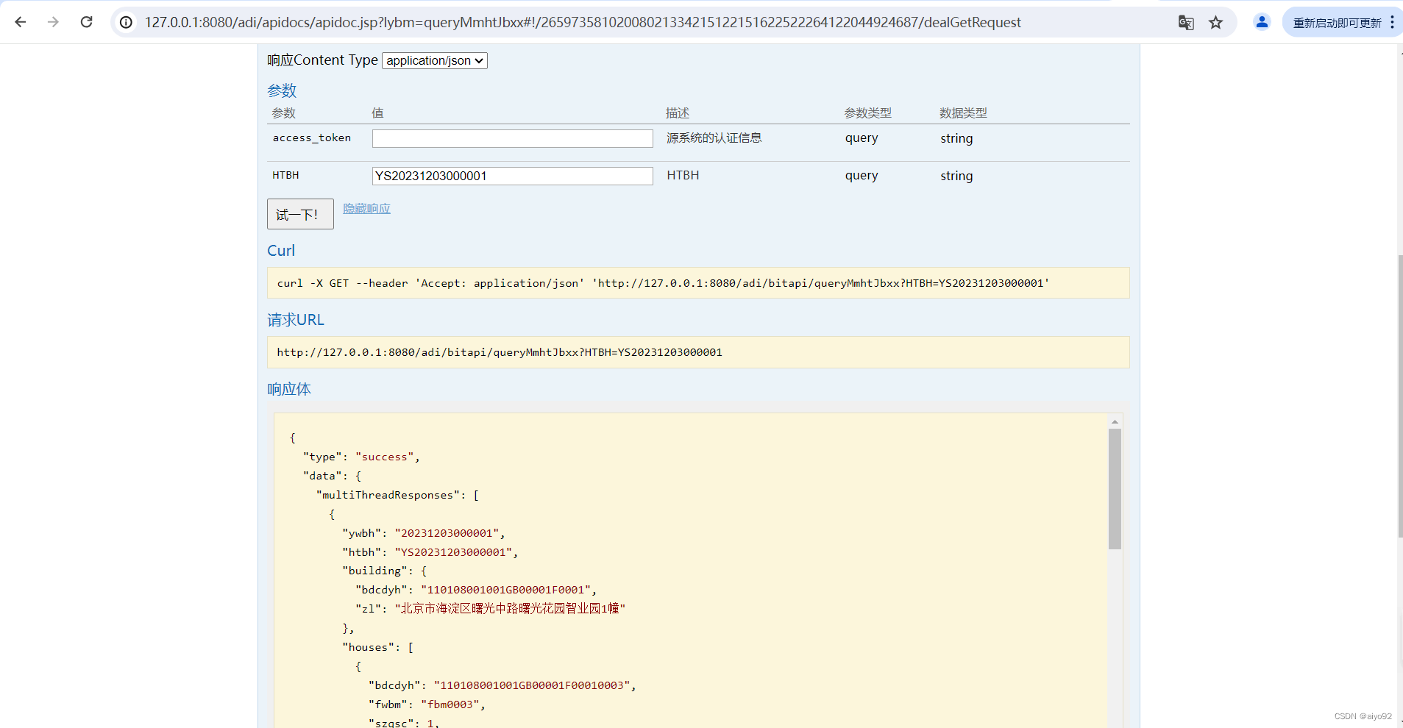Click the 试一下! button

tap(300, 214)
